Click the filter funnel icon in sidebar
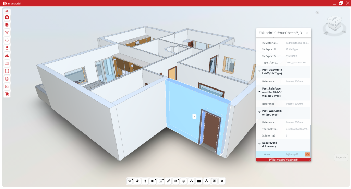Image resolution: width=351 pixels, height=189 pixels. (7, 33)
